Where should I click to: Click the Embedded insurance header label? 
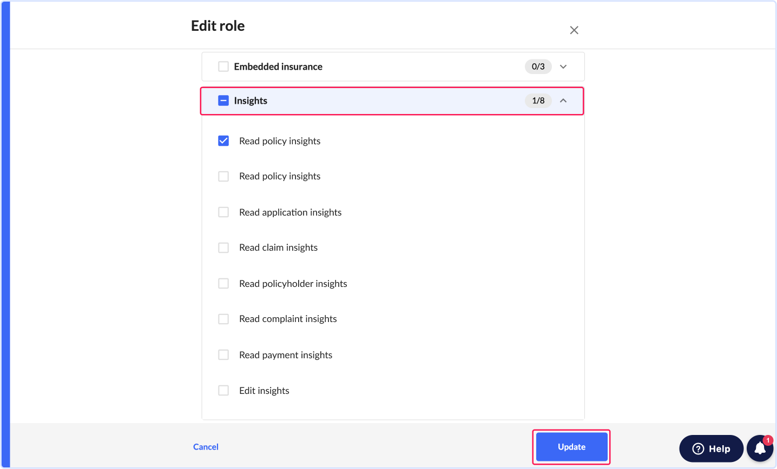(x=278, y=66)
